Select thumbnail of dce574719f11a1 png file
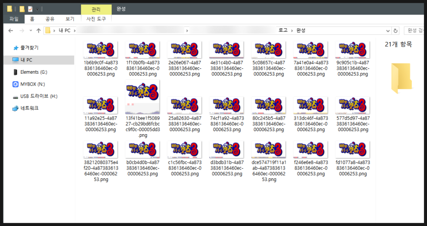 point(268,150)
